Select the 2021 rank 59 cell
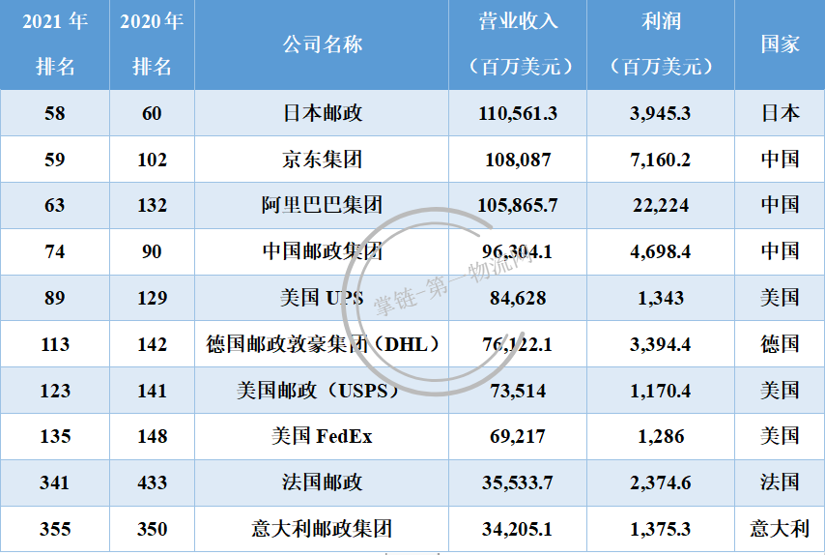Viewport: 825px width, 555px height. pos(55,160)
